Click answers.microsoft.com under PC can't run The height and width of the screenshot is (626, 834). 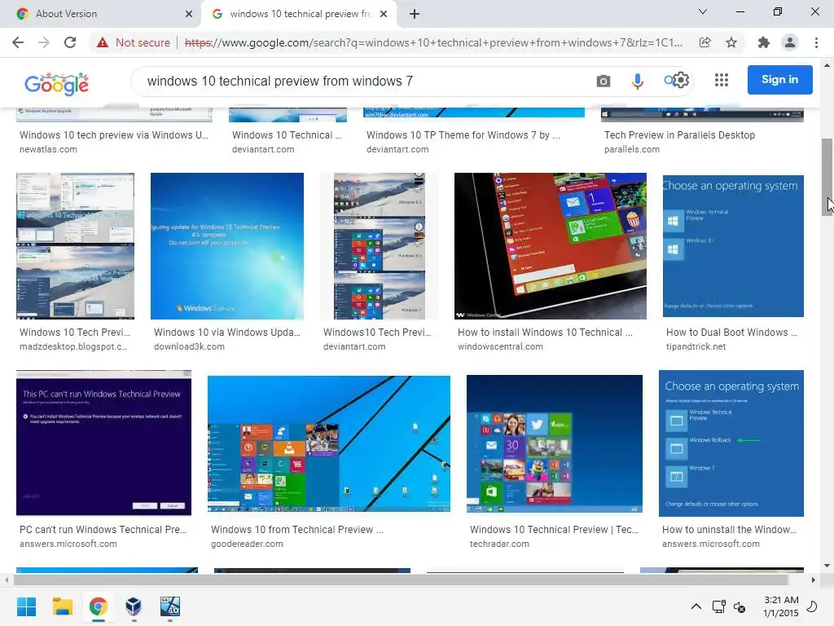(68, 544)
